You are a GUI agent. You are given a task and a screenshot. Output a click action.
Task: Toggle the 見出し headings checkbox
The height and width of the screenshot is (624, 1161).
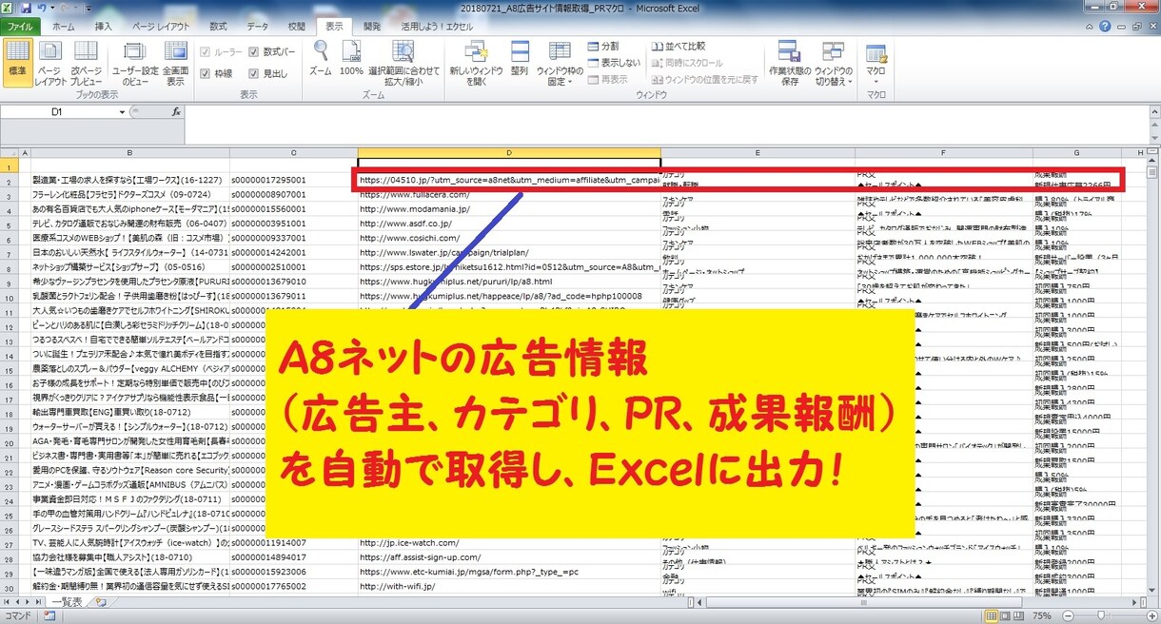coord(254,73)
